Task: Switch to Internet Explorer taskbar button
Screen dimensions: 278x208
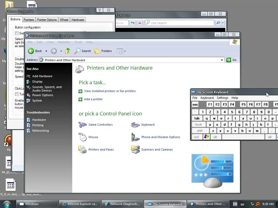Action: (x=80, y=204)
